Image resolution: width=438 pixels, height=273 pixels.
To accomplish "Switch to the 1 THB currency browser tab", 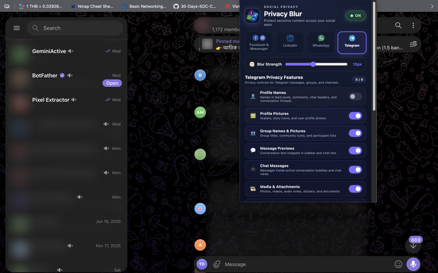I will click(x=41, y=6).
